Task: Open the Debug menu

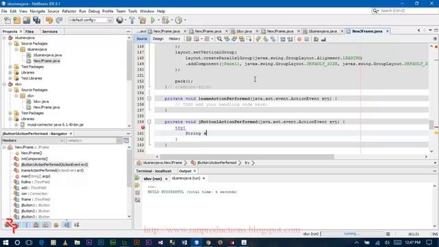Action: (x=94, y=11)
